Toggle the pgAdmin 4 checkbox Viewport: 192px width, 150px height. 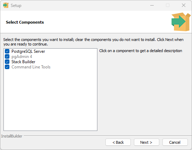point(7,57)
